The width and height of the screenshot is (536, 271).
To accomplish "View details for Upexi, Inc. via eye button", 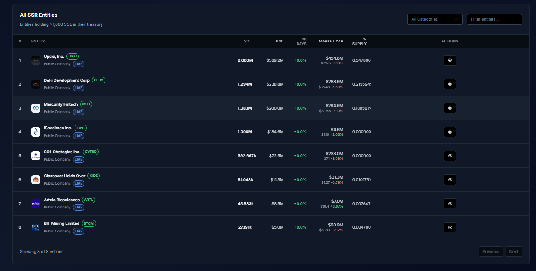I will [450, 60].
